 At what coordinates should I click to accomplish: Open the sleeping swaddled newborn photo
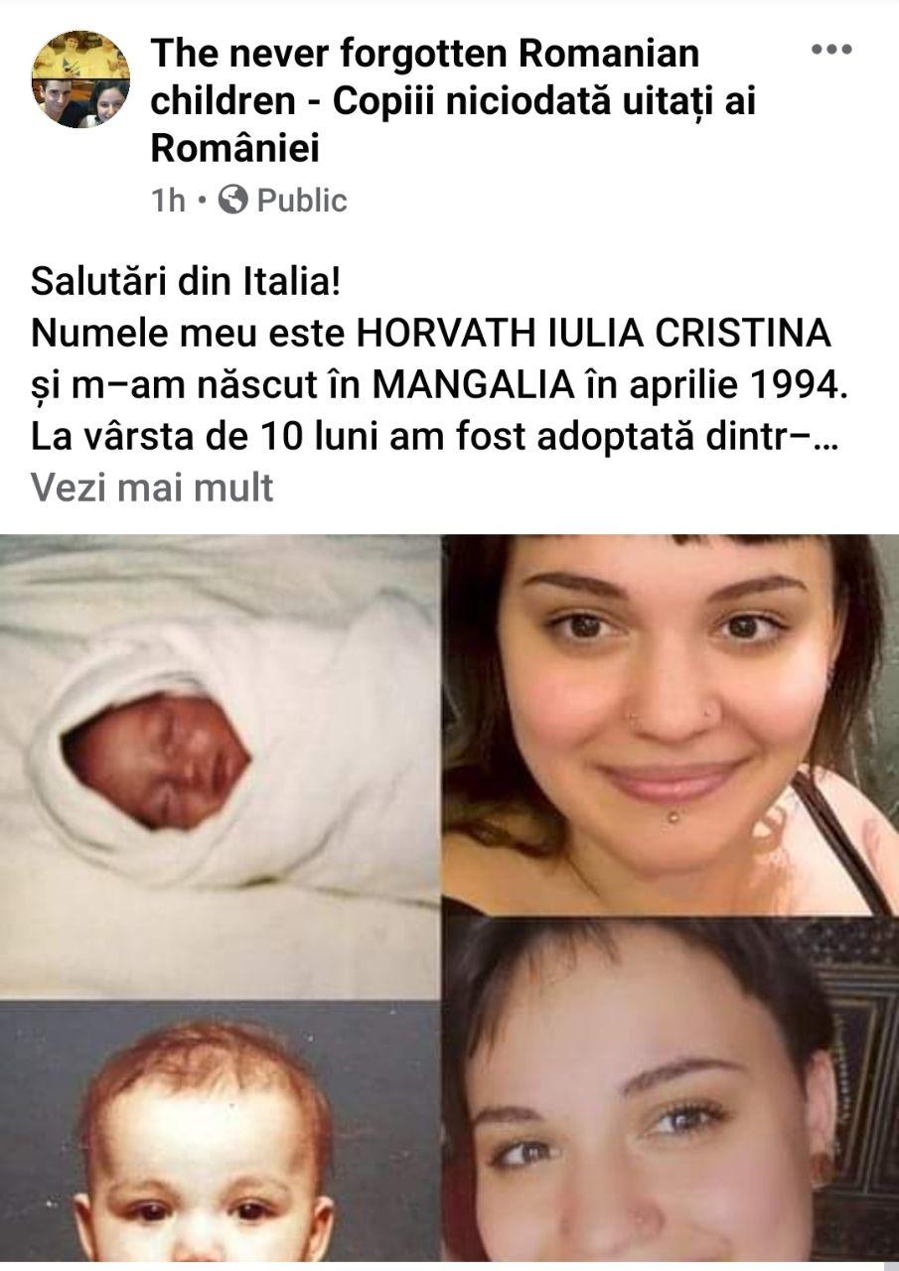tap(220, 766)
